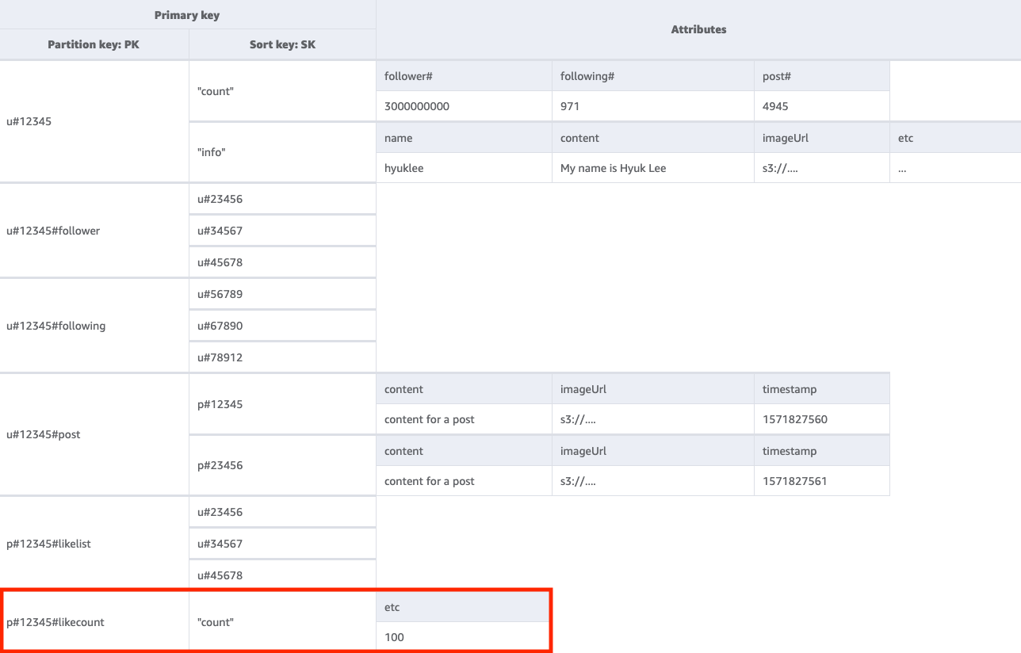Viewport: 1021px width, 653px height.
Task: Click the "Partition key: PK" column header
Action: (94, 44)
